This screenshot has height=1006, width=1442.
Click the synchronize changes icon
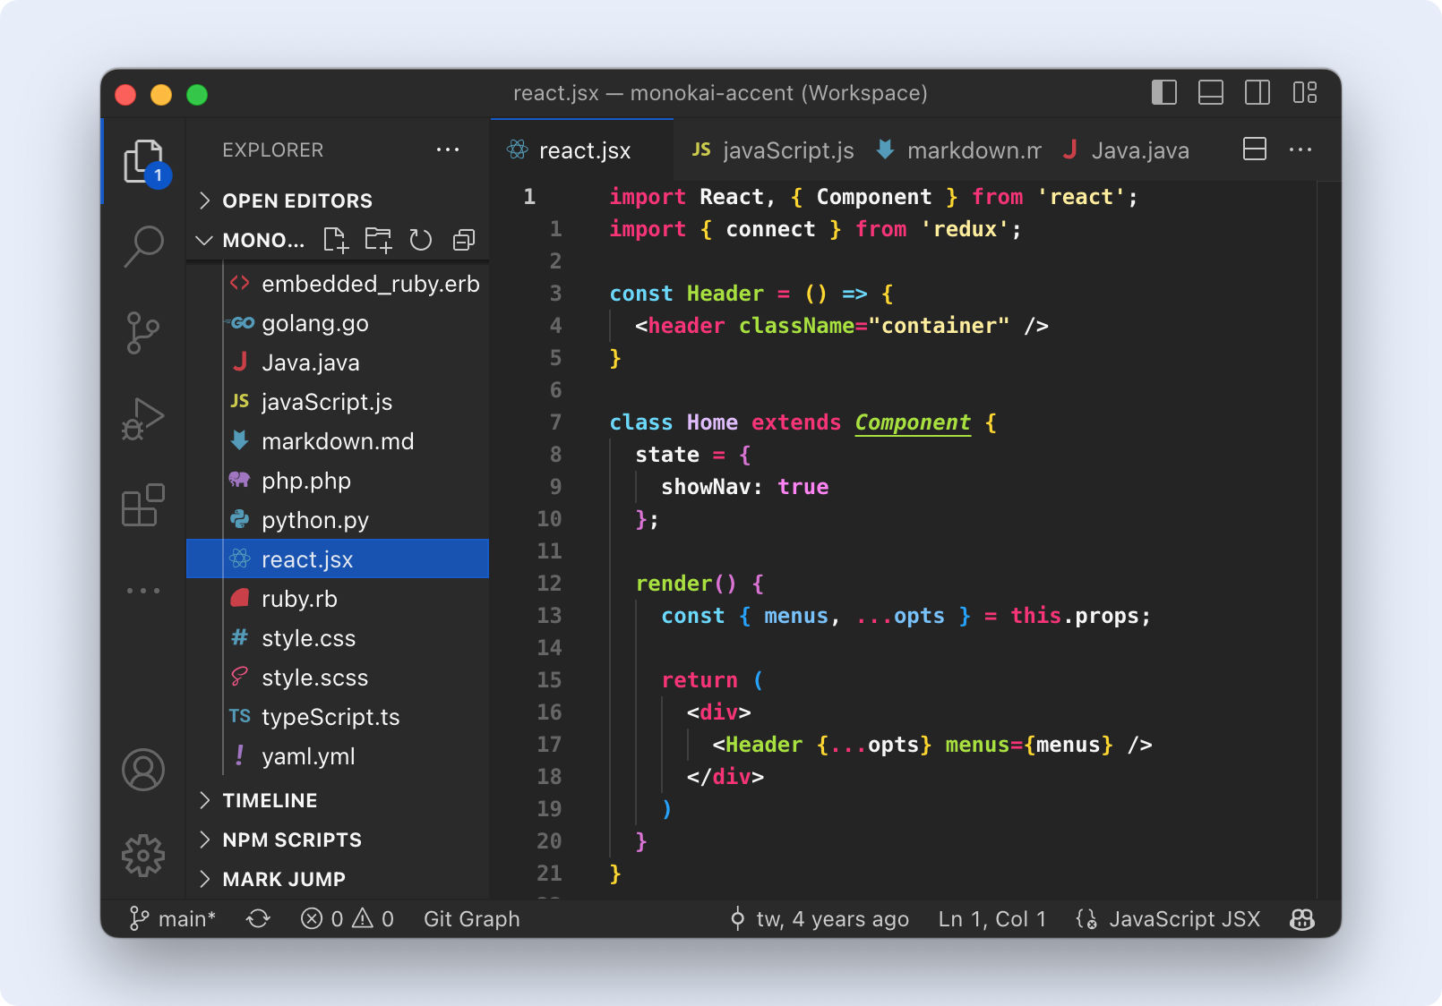pyautogui.click(x=258, y=919)
